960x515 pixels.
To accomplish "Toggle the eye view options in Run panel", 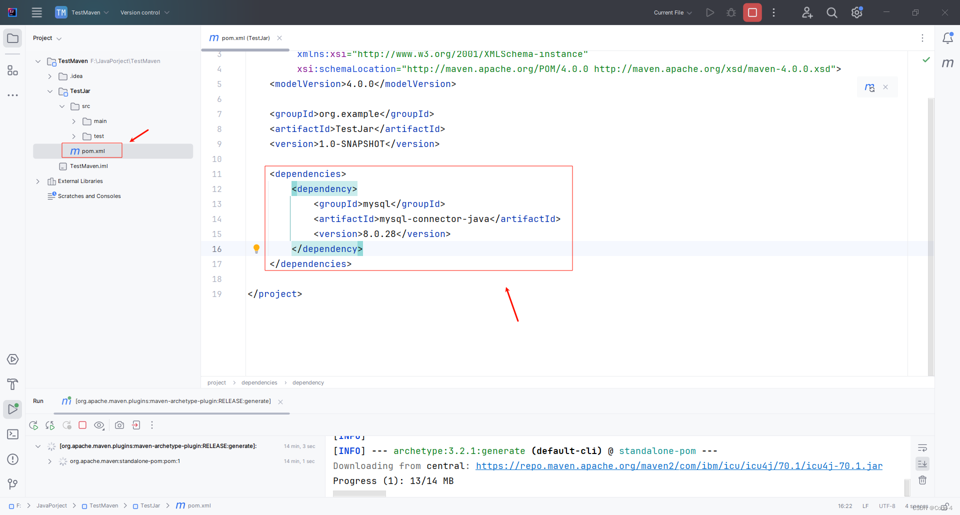I will (x=99, y=425).
